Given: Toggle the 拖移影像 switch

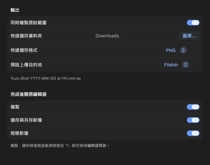Looking at the screenshot, I should (x=193, y=133).
